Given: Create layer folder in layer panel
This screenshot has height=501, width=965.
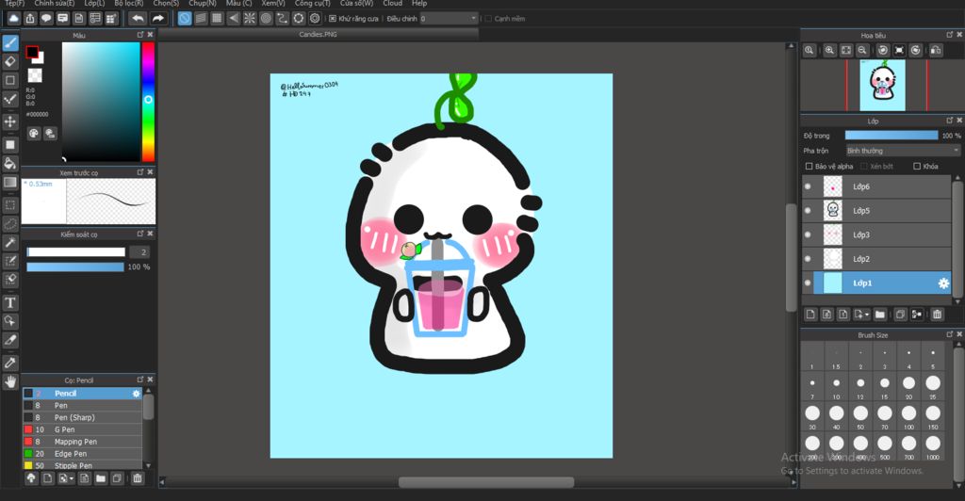Looking at the screenshot, I should tap(880, 315).
